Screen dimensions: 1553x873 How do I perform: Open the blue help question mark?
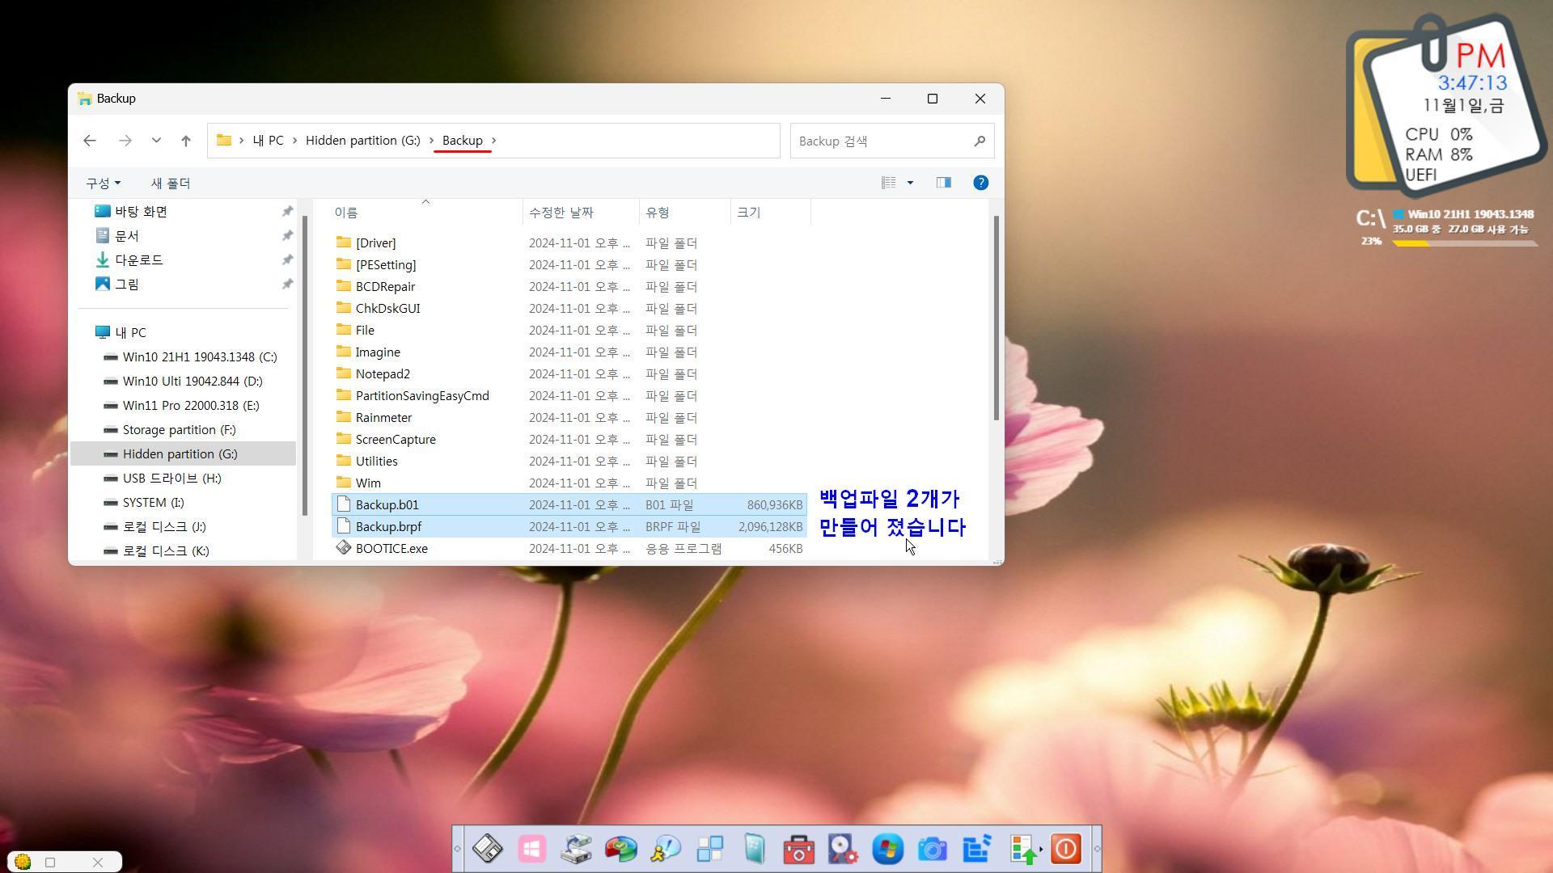(980, 183)
